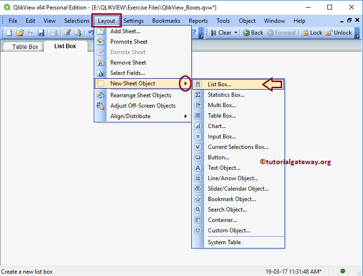This screenshot has height=276, width=363.
Task: Open the Bookmarks menu
Action: [166, 21]
